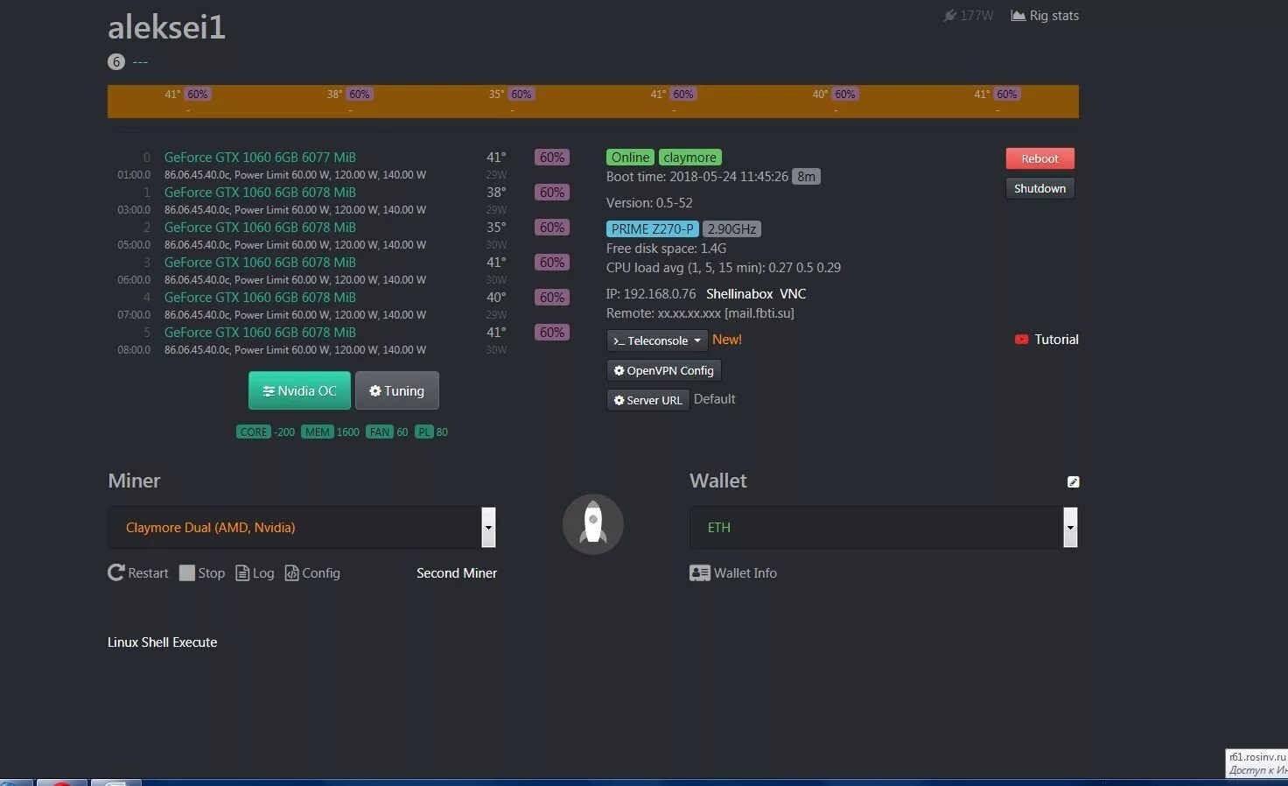
Task: Click the Server URL button
Action: point(647,400)
